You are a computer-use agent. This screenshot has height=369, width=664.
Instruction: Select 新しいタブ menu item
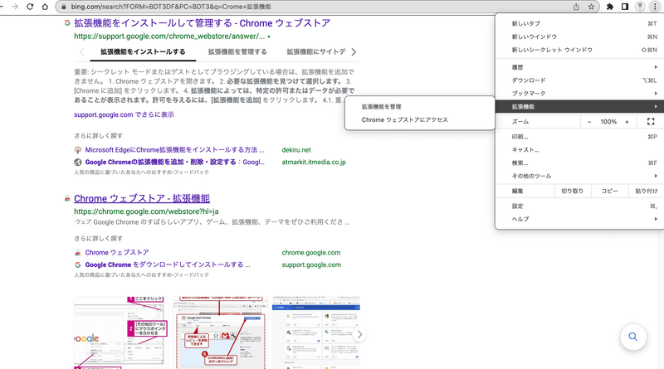pos(579,24)
